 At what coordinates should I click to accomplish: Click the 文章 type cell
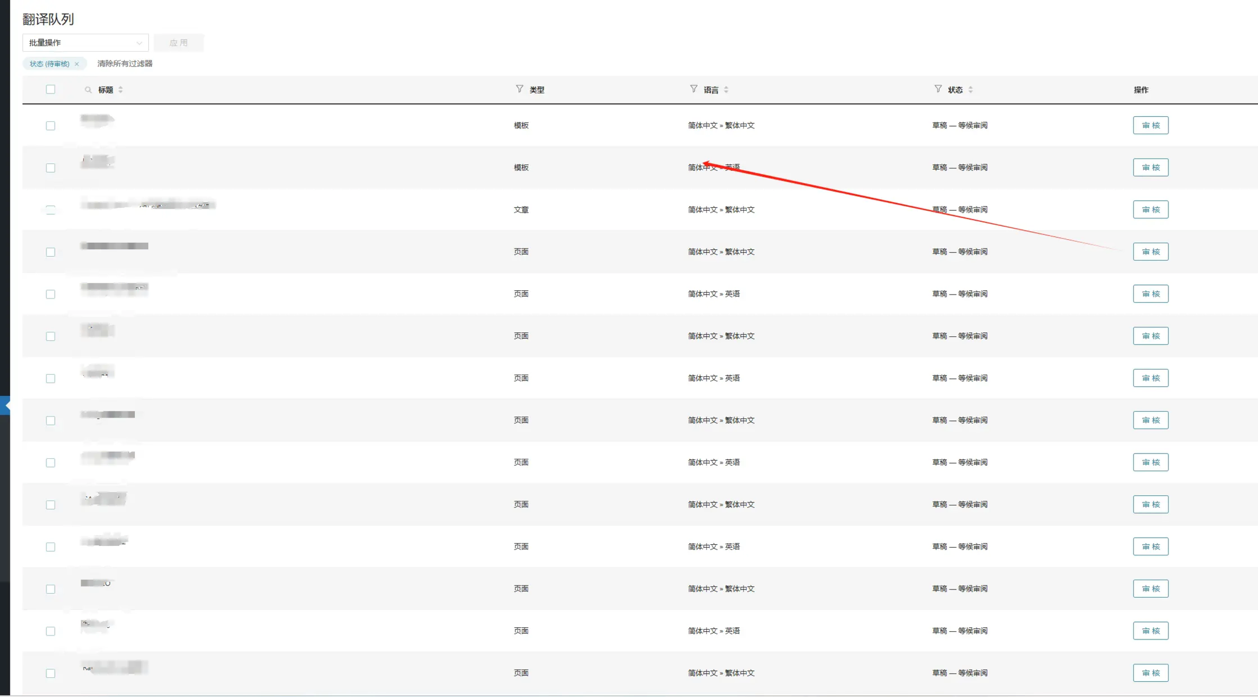(x=521, y=210)
